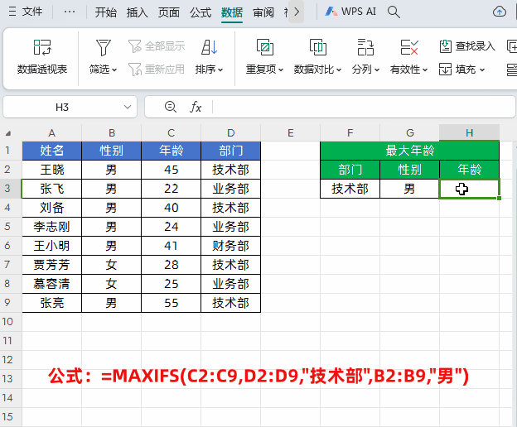Select the 财务部 cell
The image size is (517, 427).
click(231, 246)
